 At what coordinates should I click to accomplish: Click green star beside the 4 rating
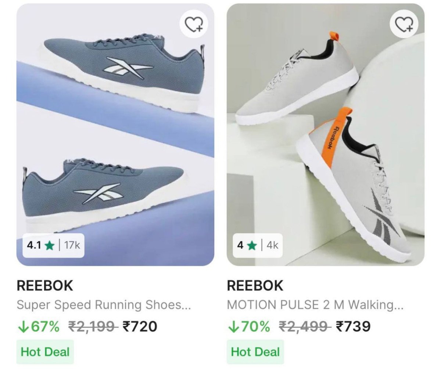click(252, 245)
